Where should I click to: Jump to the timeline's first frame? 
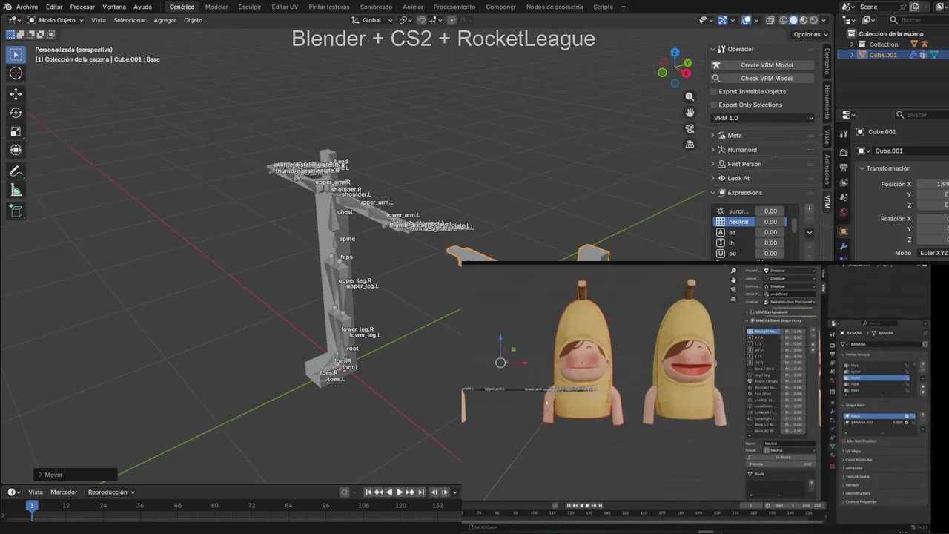pos(368,492)
